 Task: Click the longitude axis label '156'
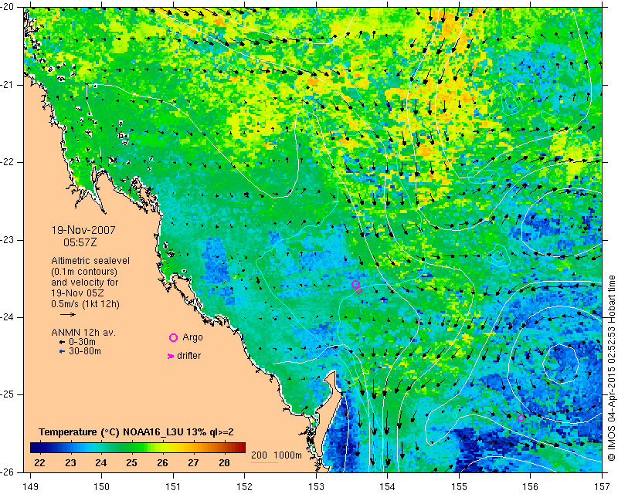(531, 487)
